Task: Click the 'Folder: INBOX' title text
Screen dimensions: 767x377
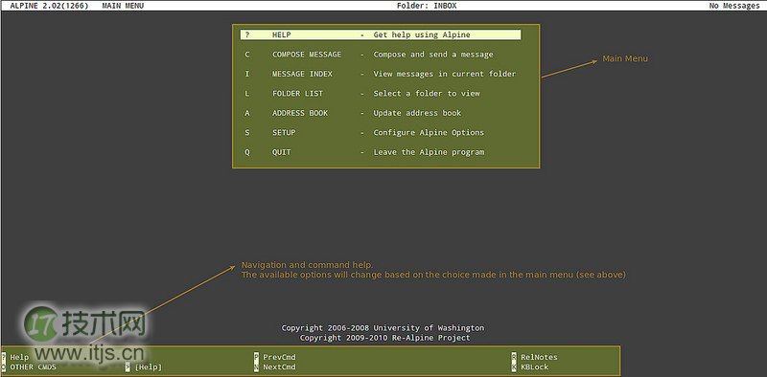Action: click(x=427, y=6)
